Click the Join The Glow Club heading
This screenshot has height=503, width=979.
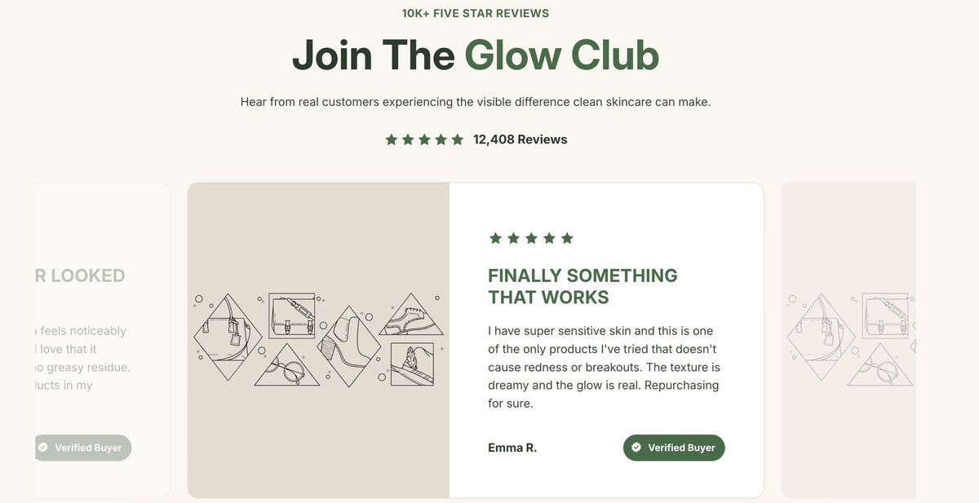[x=476, y=55]
